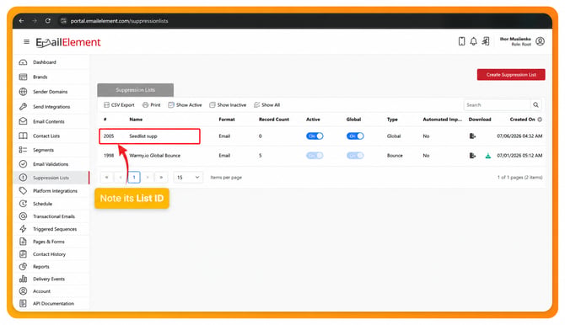
Task: Click the export icon for Seedlist supp row
Action: click(472, 136)
